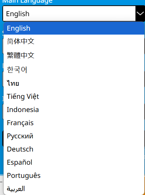The image size is (145, 195).
Task: Select Español from the language options
Action: click(74, 162)
